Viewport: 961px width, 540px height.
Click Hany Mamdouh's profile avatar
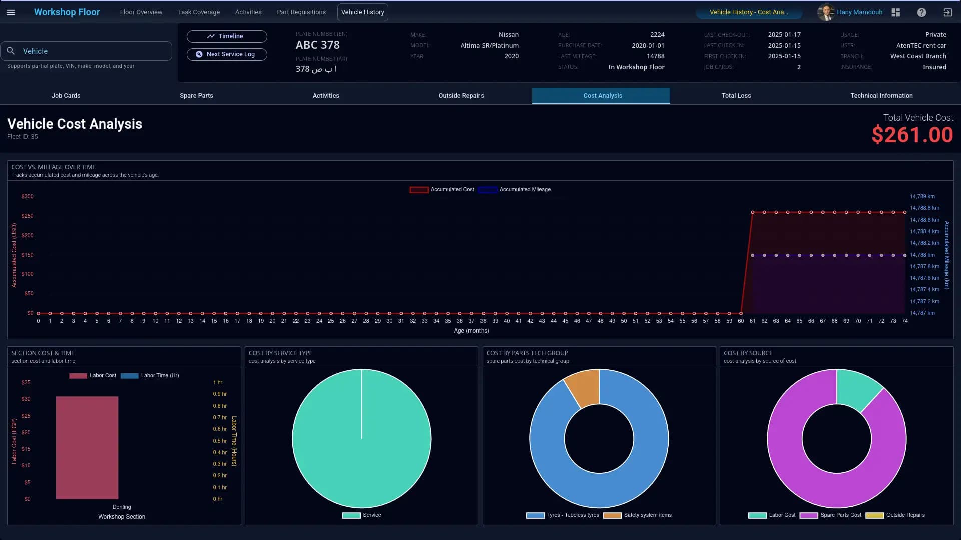click(825, 12)
